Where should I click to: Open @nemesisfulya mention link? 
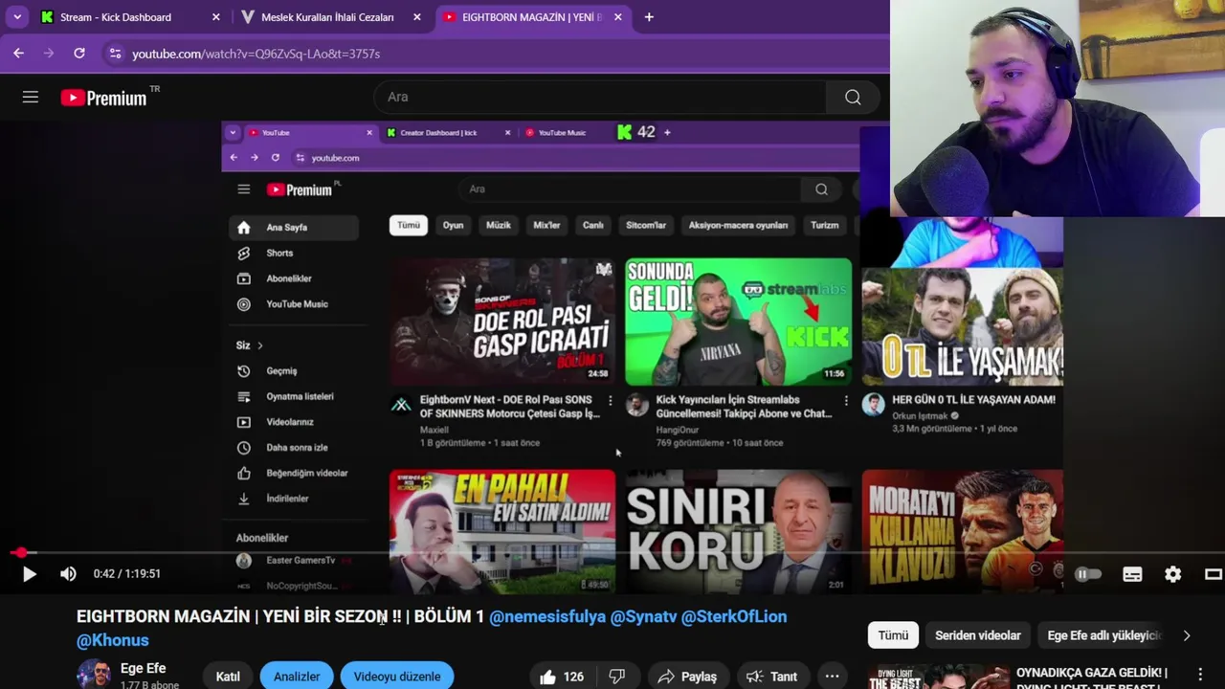click(547, 616)
